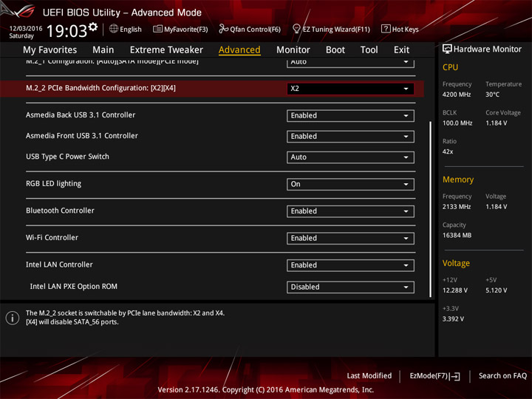This screenshot has width=532, height=399.
Task: Open RGB LED lighting dropdown
Action: (x=350, y=184)
